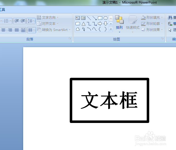
Task: Open the line spacing dropdown
Action: pos(31,21)
